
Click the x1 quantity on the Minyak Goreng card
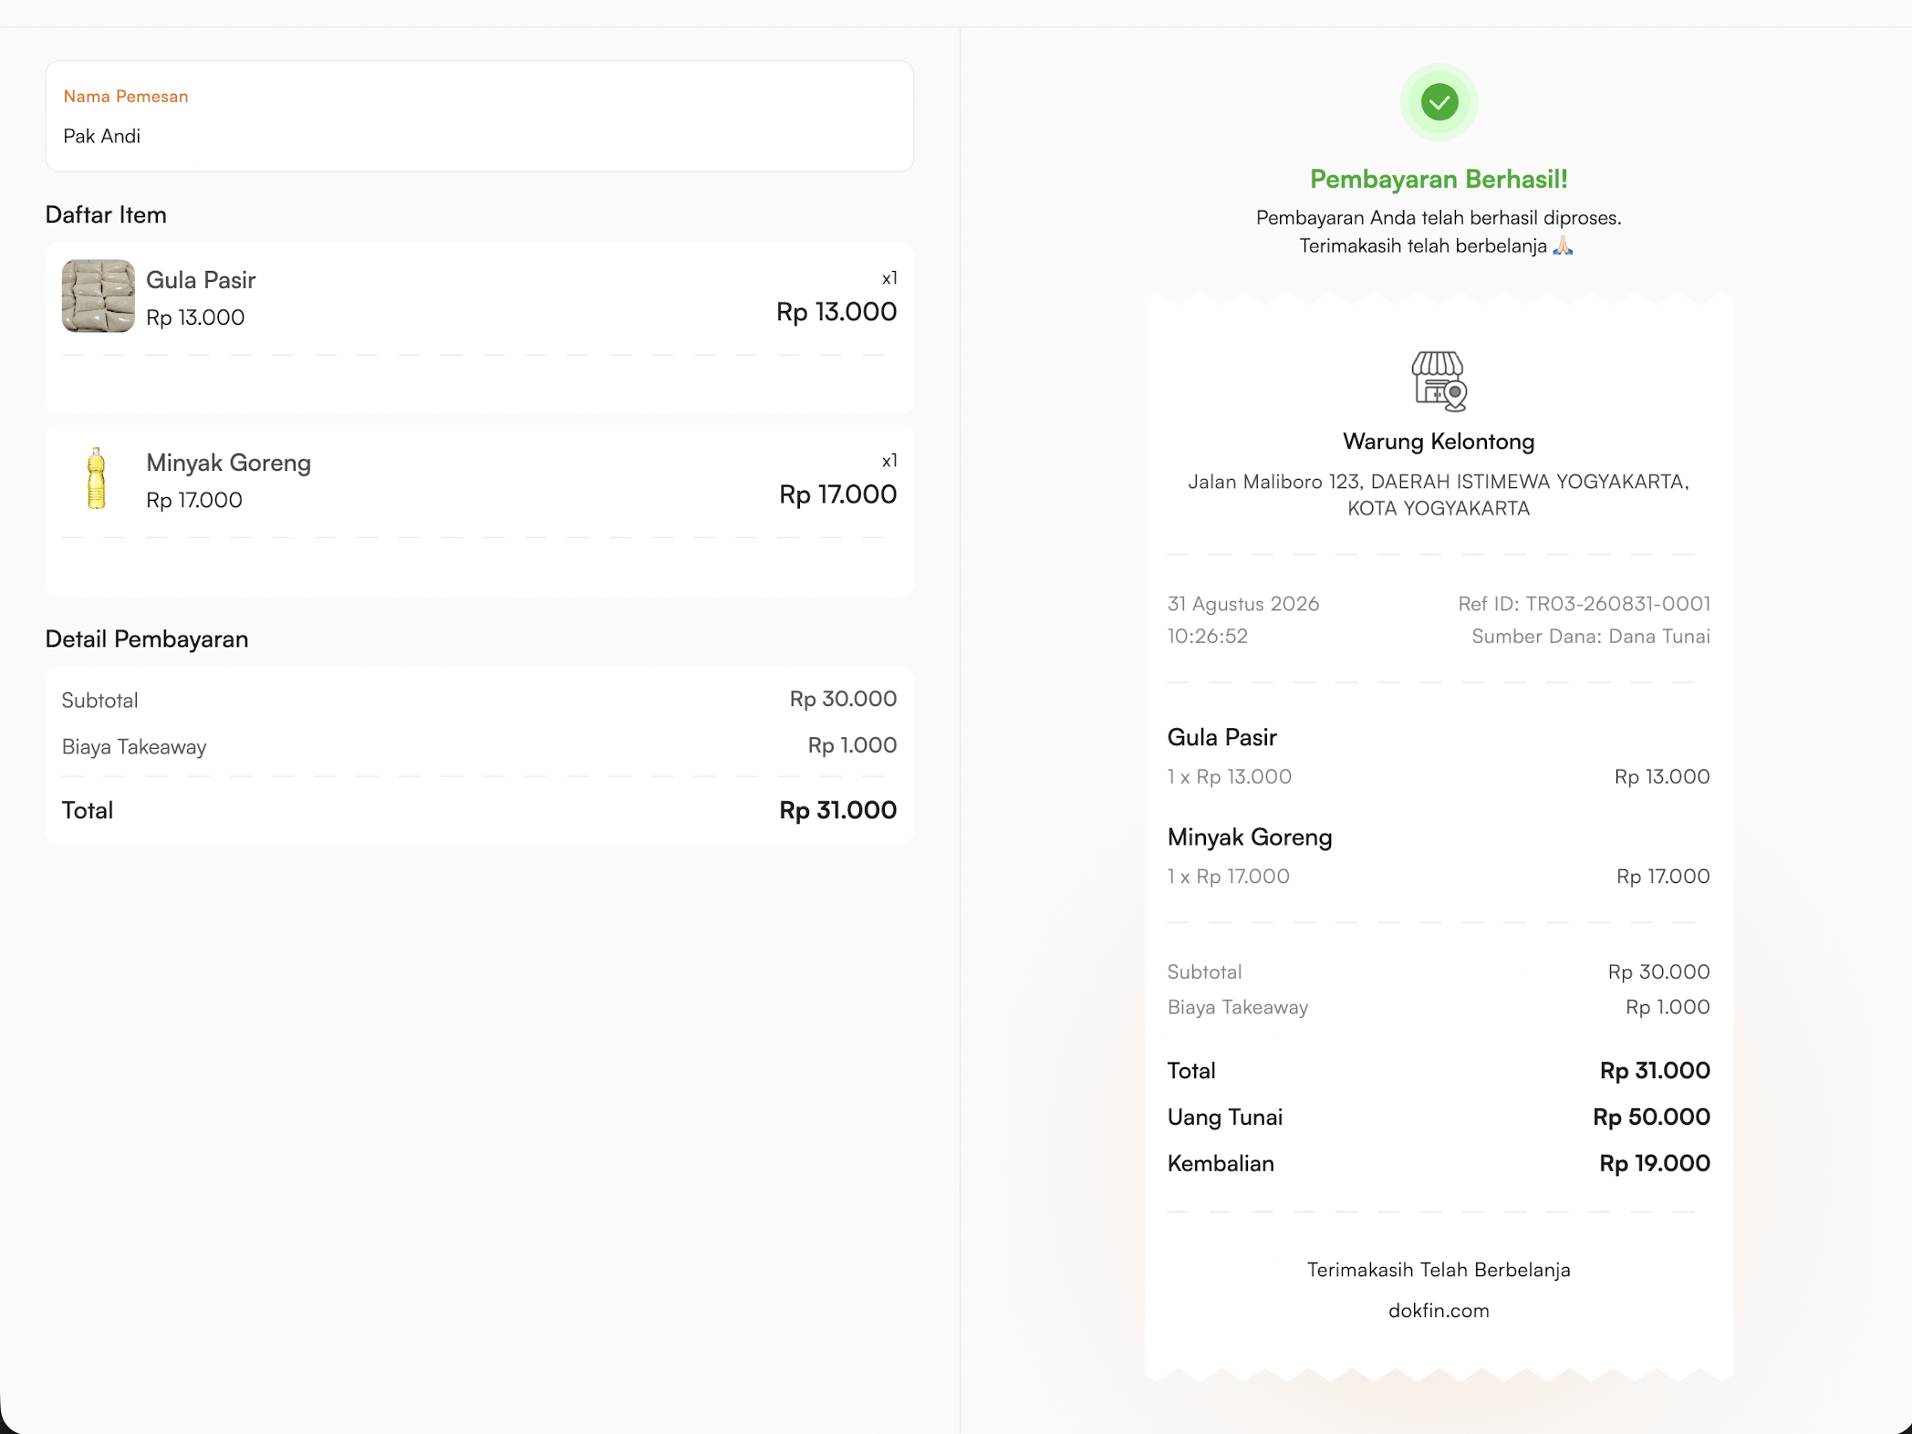point(889,461)
